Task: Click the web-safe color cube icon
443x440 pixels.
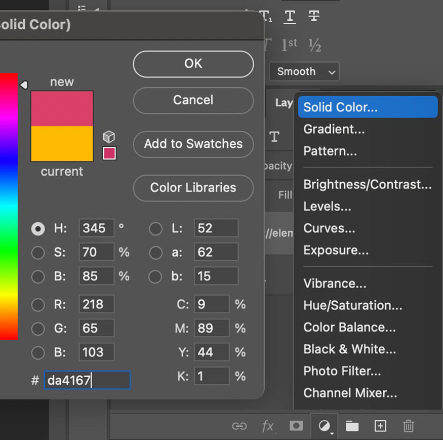Action: (x=109, y=137)
